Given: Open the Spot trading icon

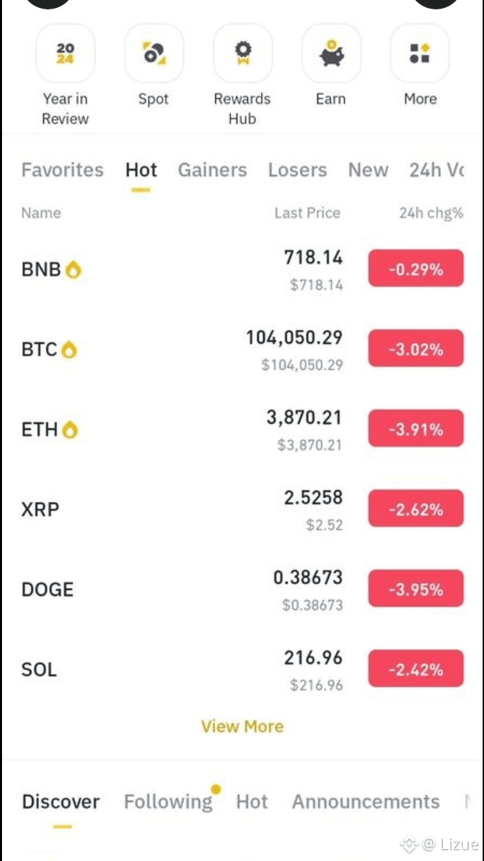Looking at the screenshot, I should (x=154, y=53).
